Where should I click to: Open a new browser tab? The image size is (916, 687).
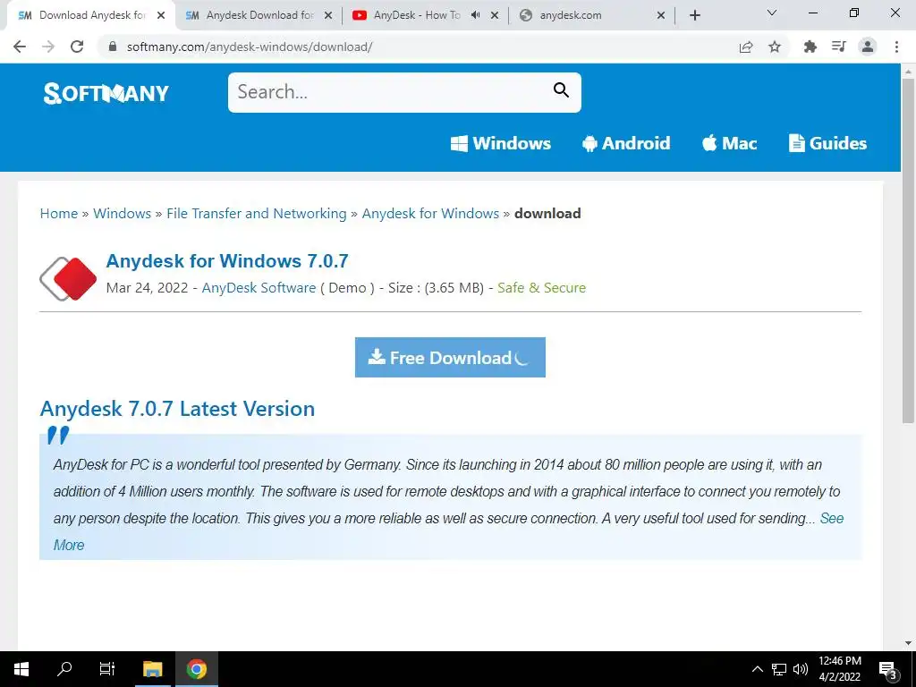pos(694,15)
